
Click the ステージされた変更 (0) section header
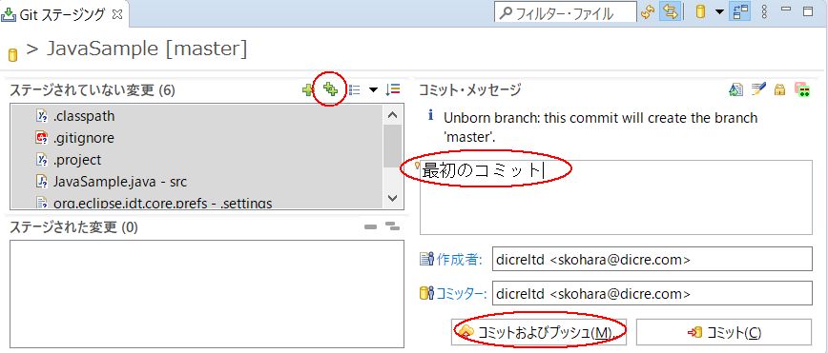(x=73, y=227)
